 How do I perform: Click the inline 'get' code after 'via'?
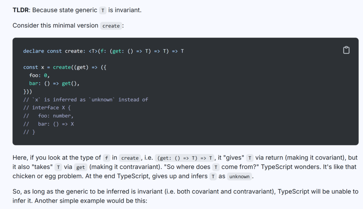pos(80,167)
